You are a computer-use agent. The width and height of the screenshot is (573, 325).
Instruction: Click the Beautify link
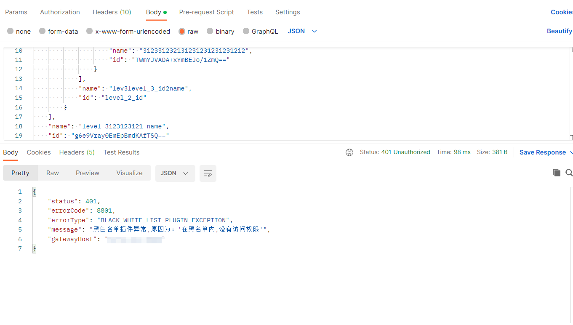[559, 31]
